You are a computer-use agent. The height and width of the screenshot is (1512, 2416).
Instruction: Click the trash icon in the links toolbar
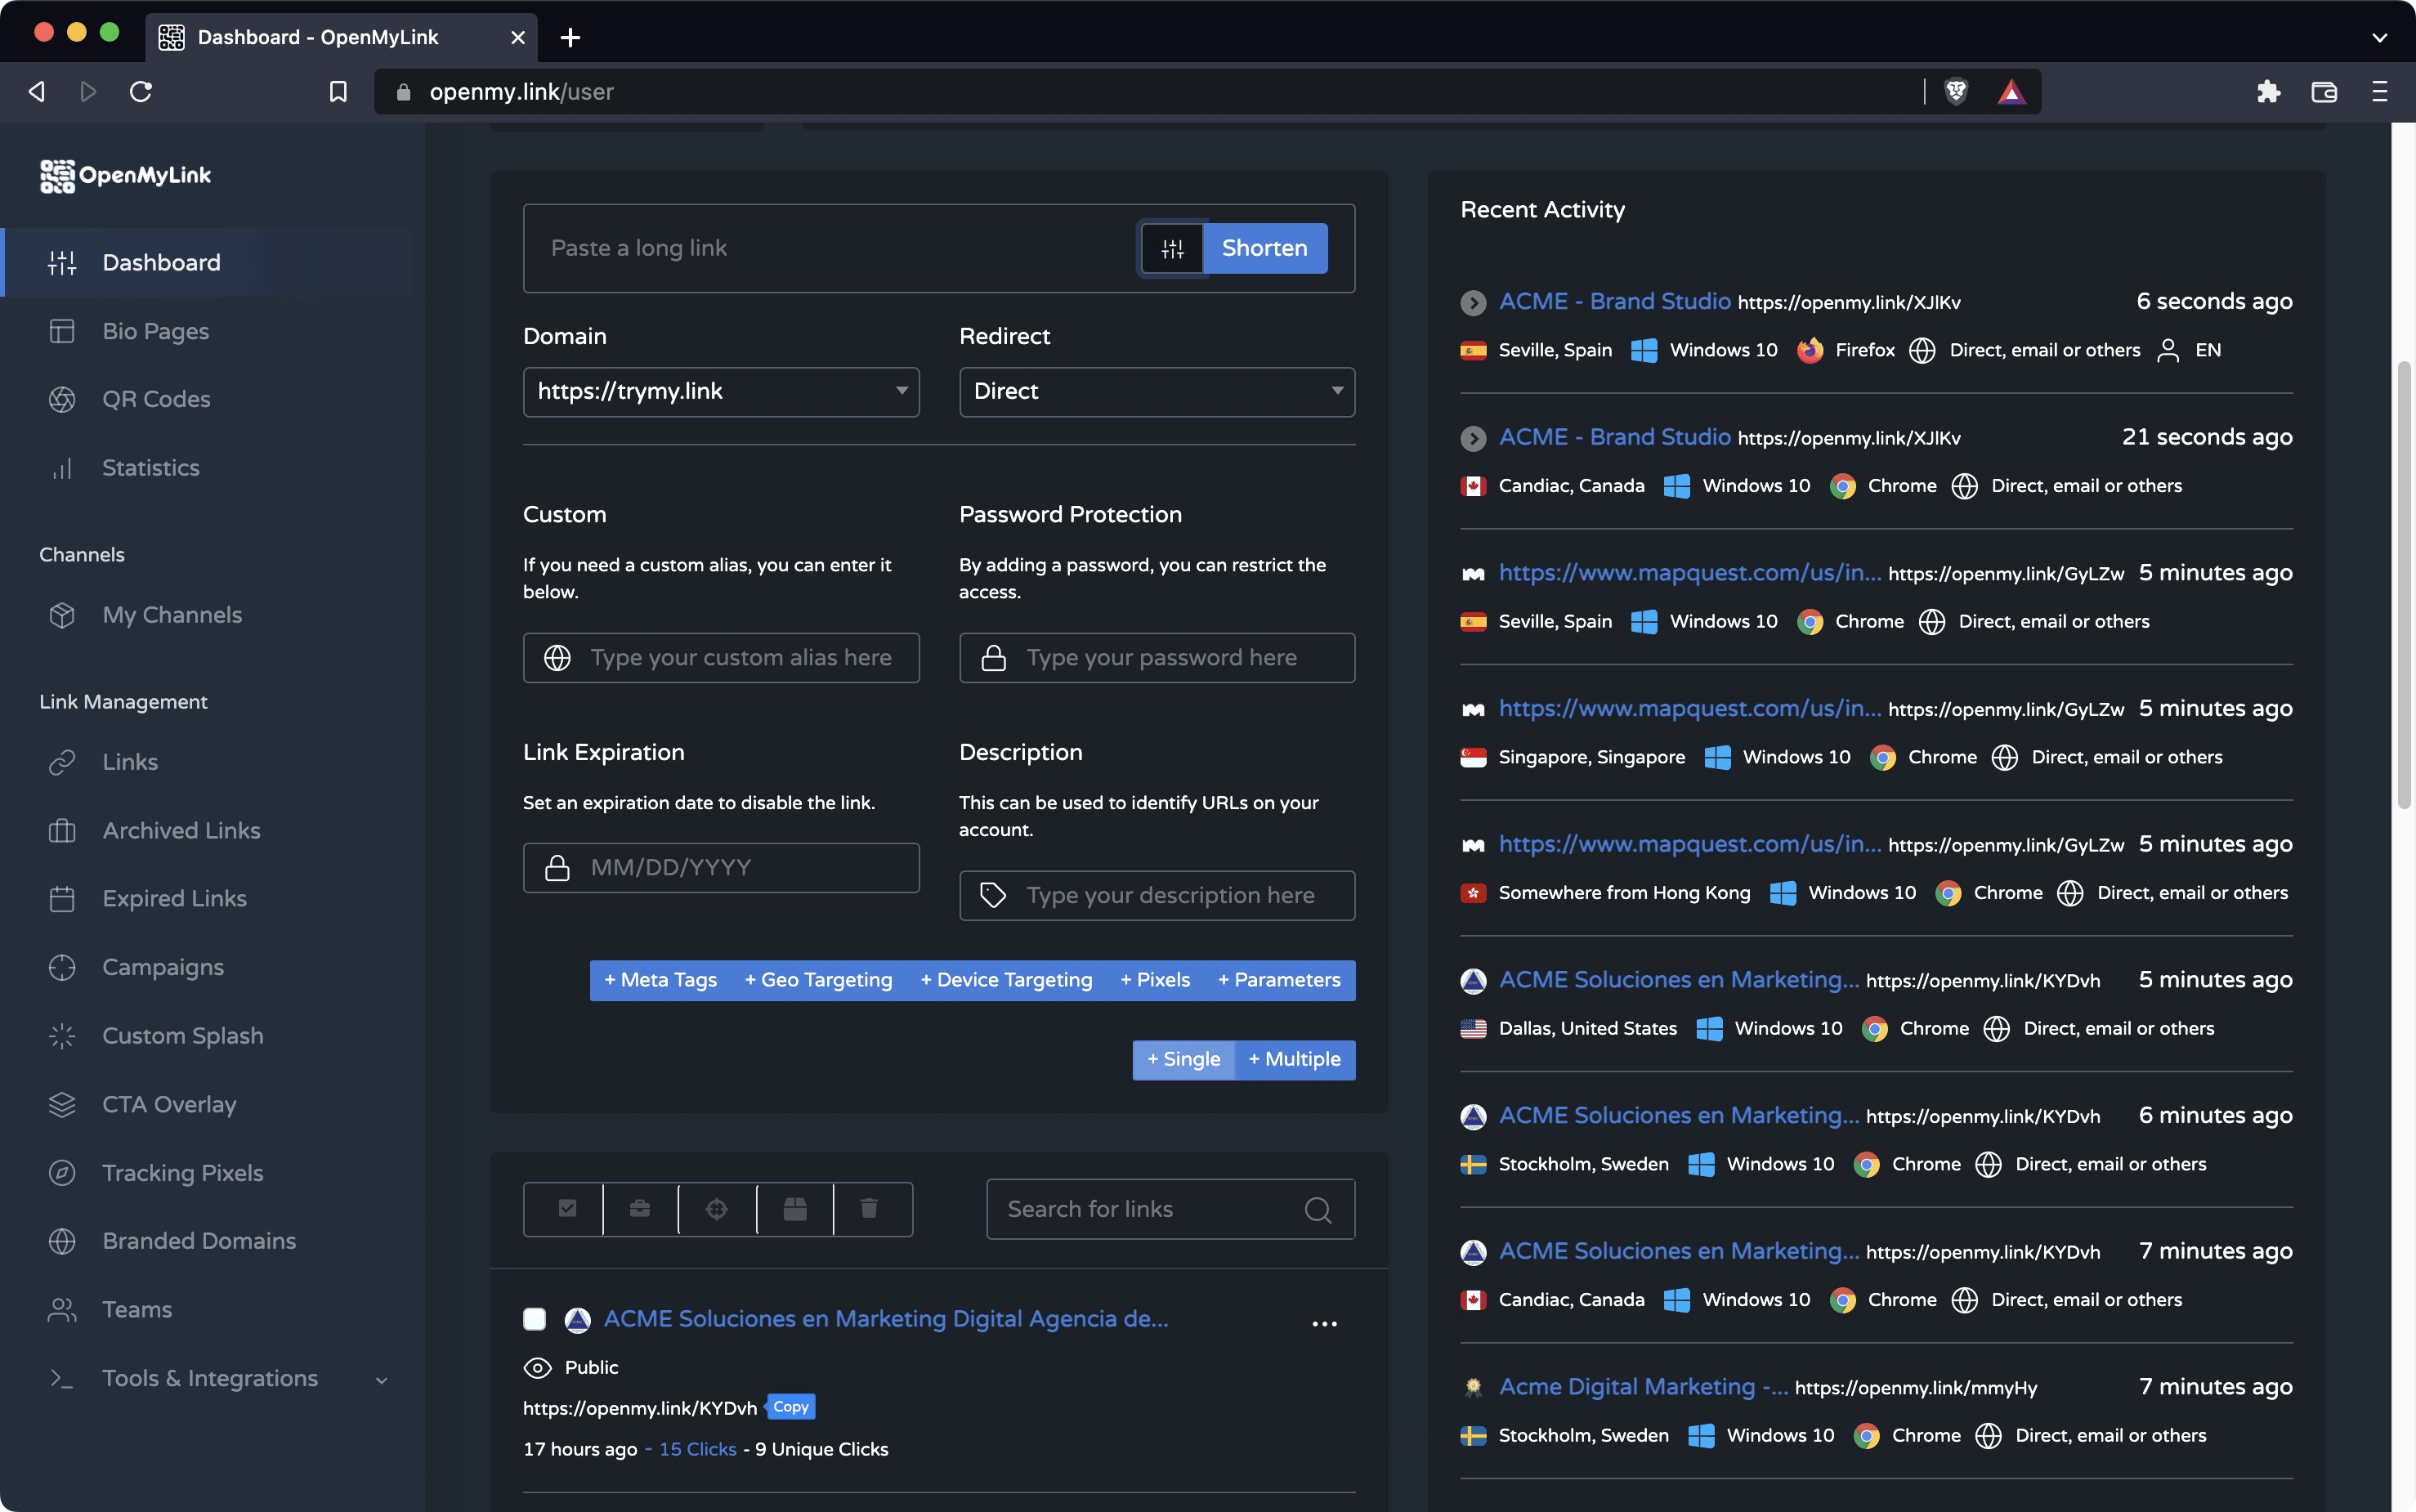[x=869, y=1208]
